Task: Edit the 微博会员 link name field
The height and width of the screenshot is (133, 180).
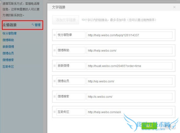Action: pyautogui.click(x=71, y=81)
